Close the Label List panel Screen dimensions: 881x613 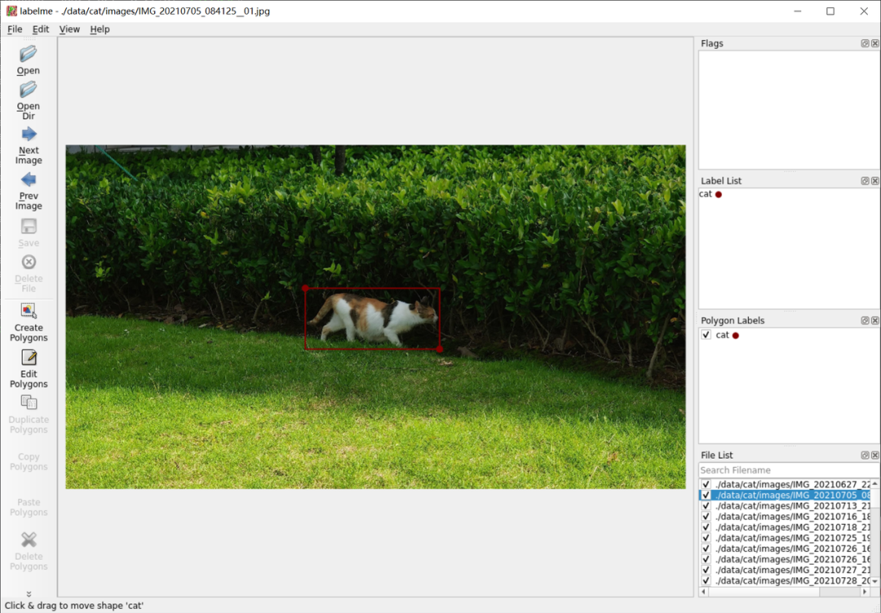pos(874,180)
